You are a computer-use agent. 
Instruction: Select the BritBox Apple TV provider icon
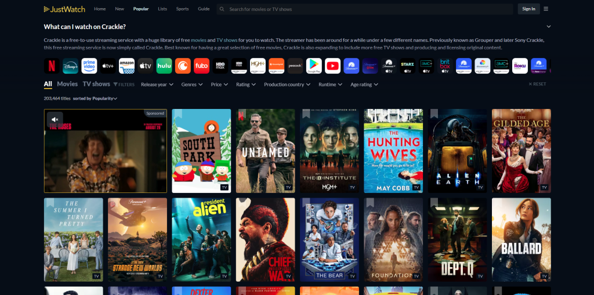tap(445, 66)
